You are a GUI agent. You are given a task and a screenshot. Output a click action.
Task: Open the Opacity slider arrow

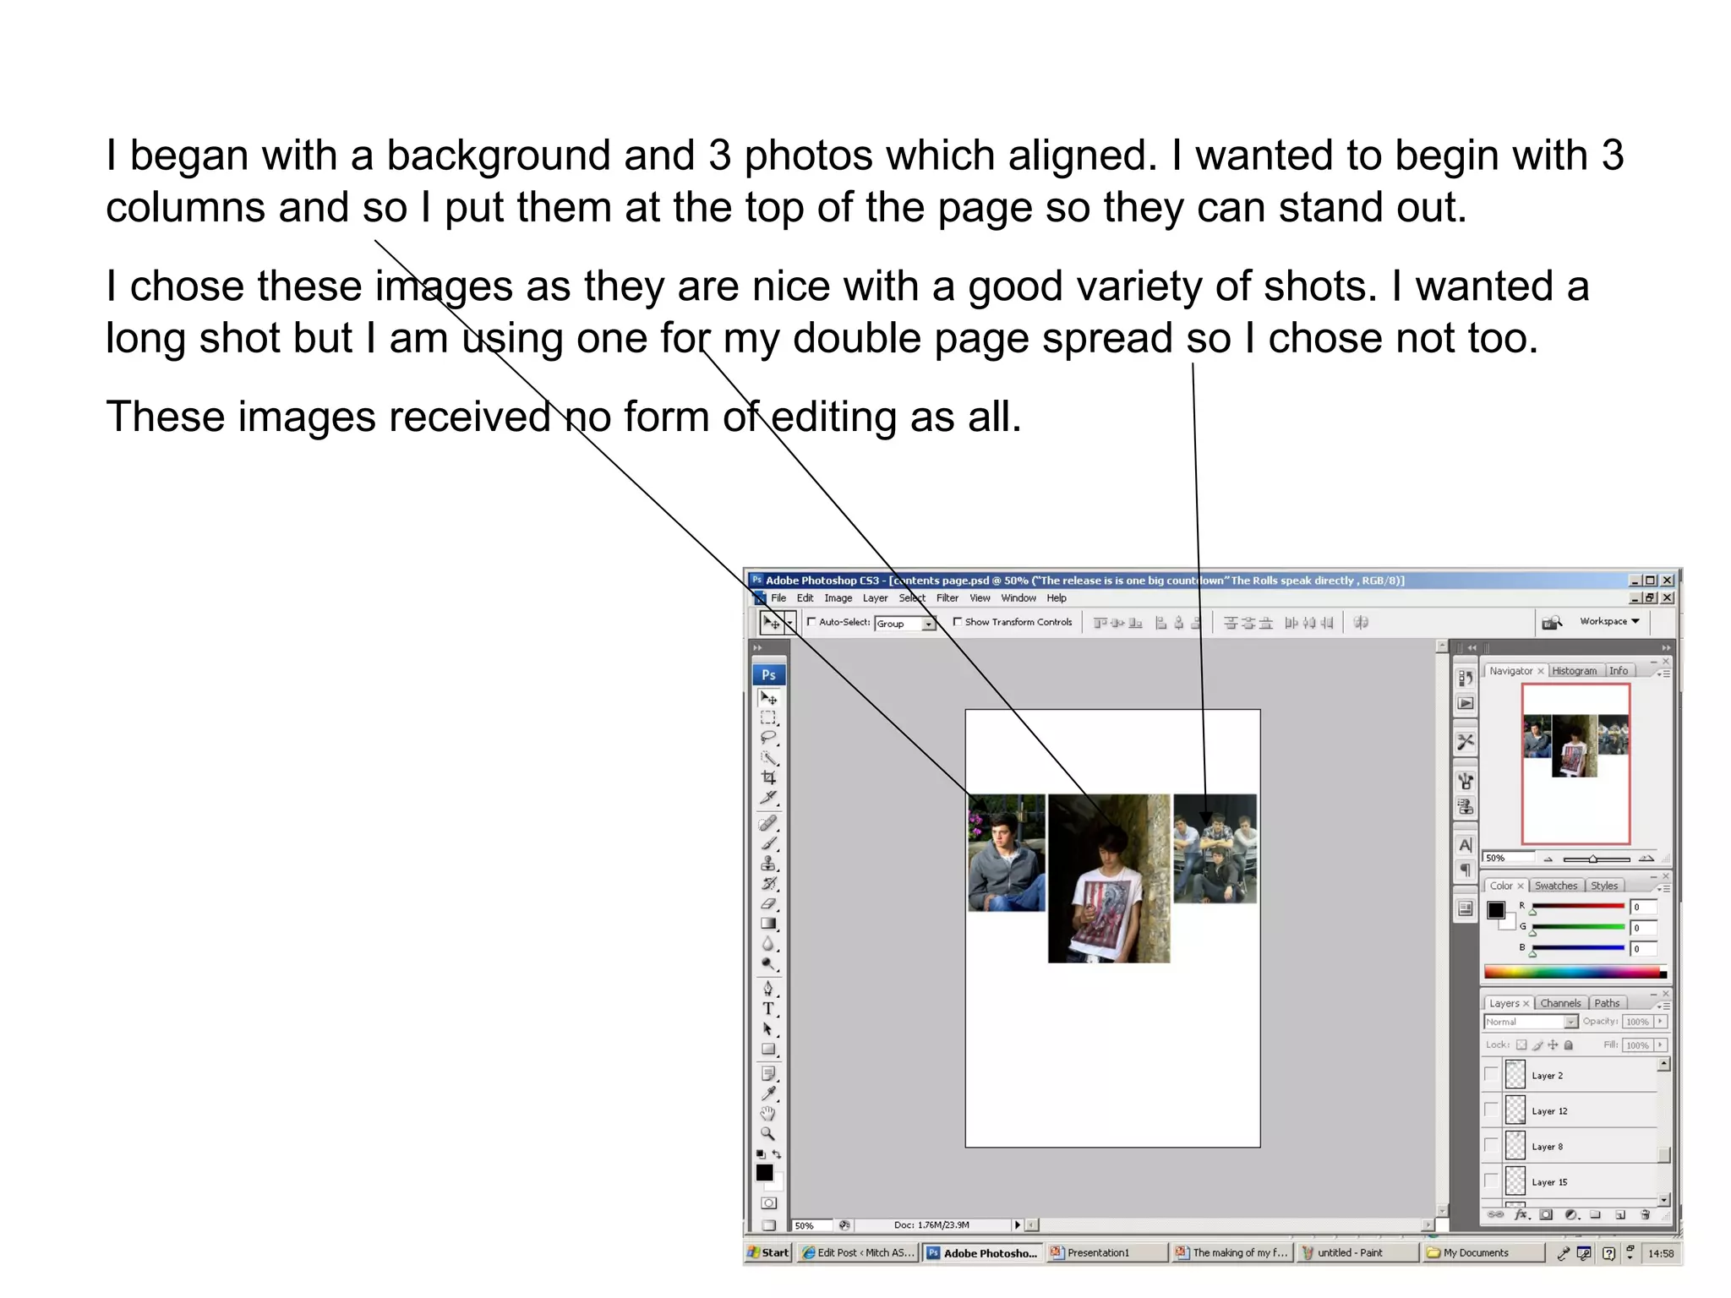point(1660,1022)
